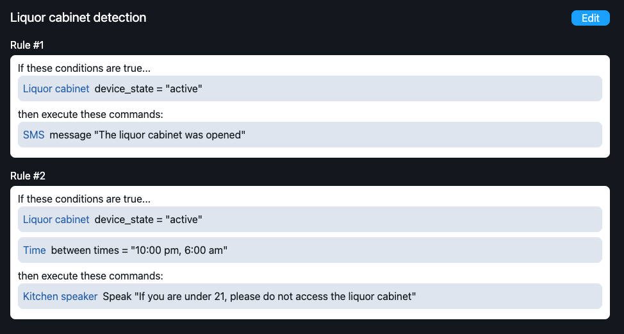Click "then execute these commands" in Rule #2
Screen dimensions: 624x334
coord(90,276)
